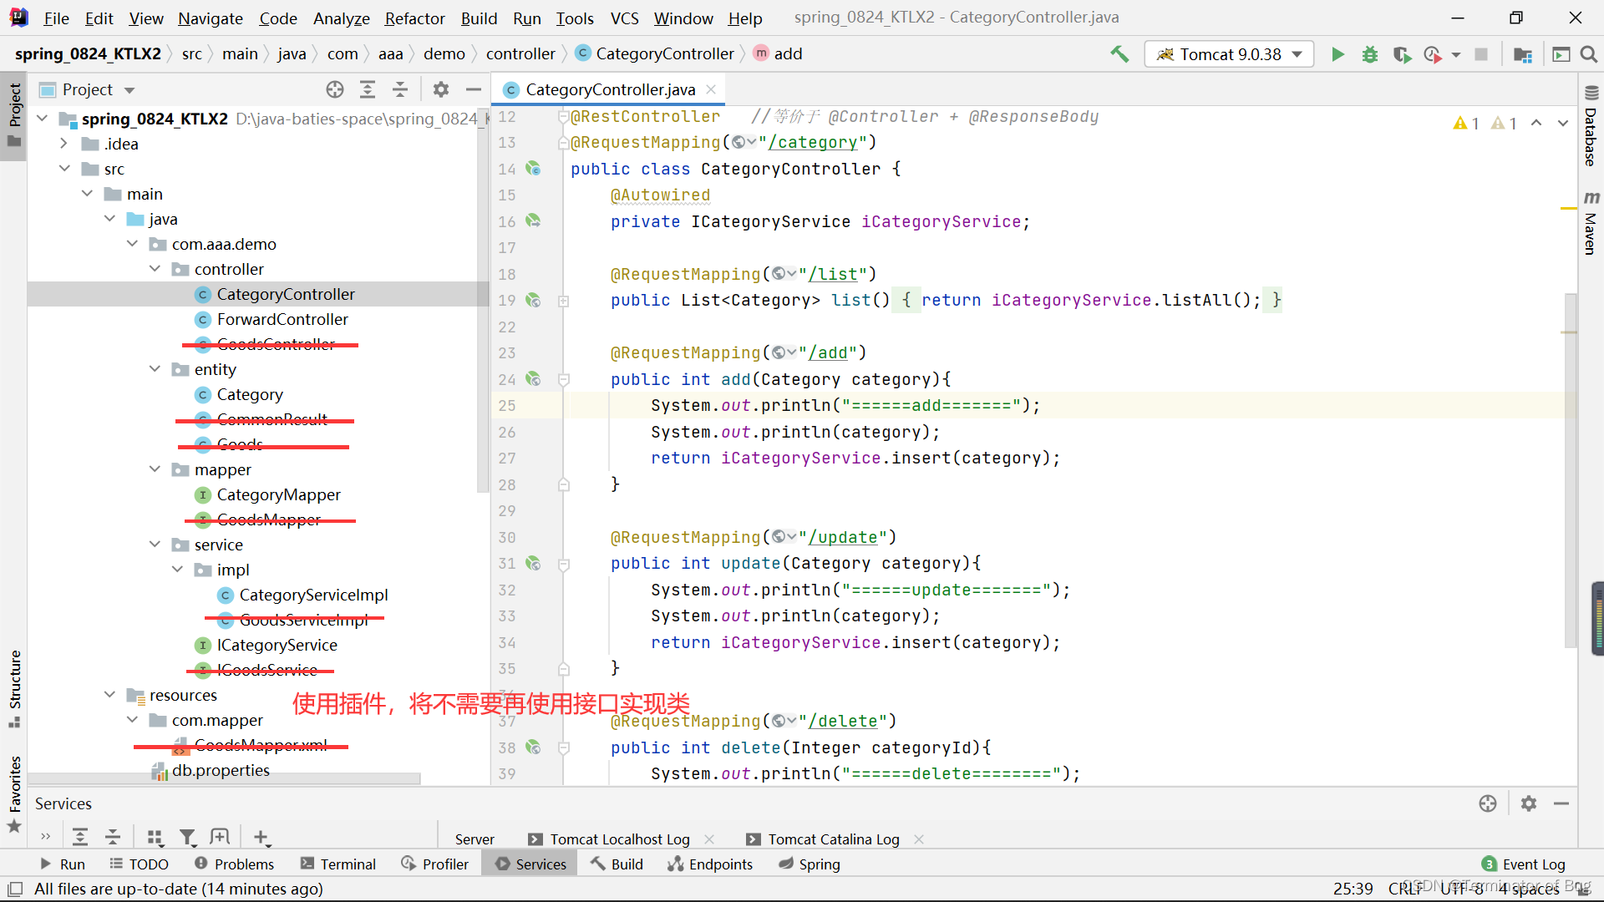Open the Tomcat 9.0.38 run configuration dropdown
The image size is (1604, 902).
coord(1228,54)
